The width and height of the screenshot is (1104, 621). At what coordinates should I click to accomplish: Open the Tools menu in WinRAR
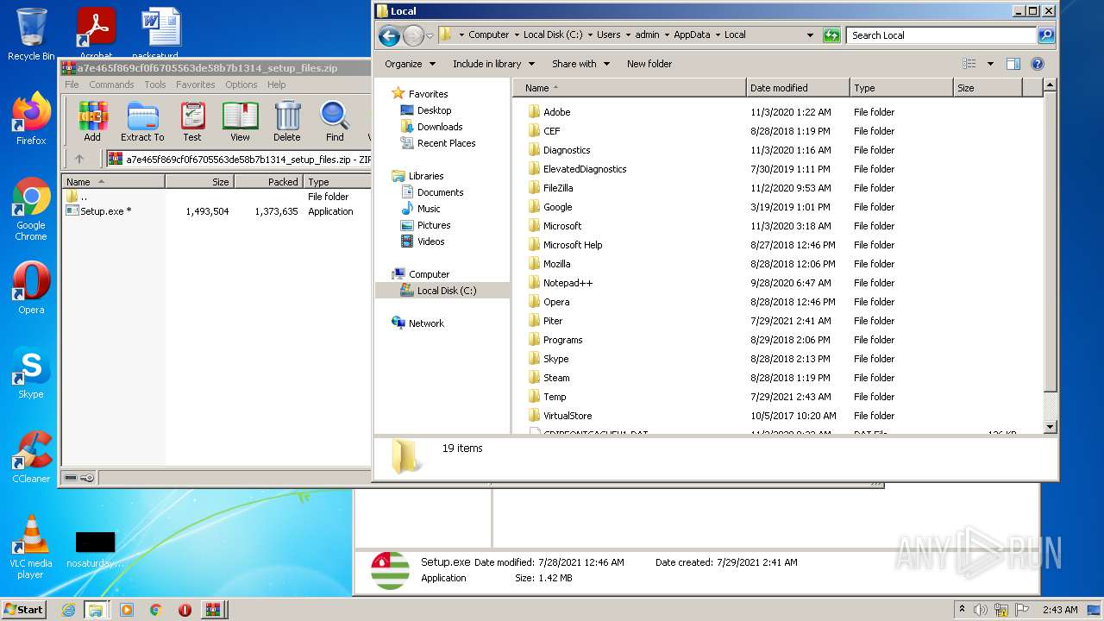155,85
